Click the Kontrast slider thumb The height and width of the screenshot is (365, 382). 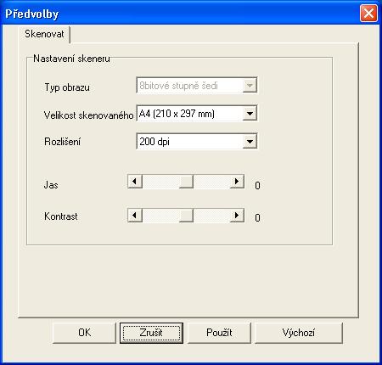click(187, 216)
